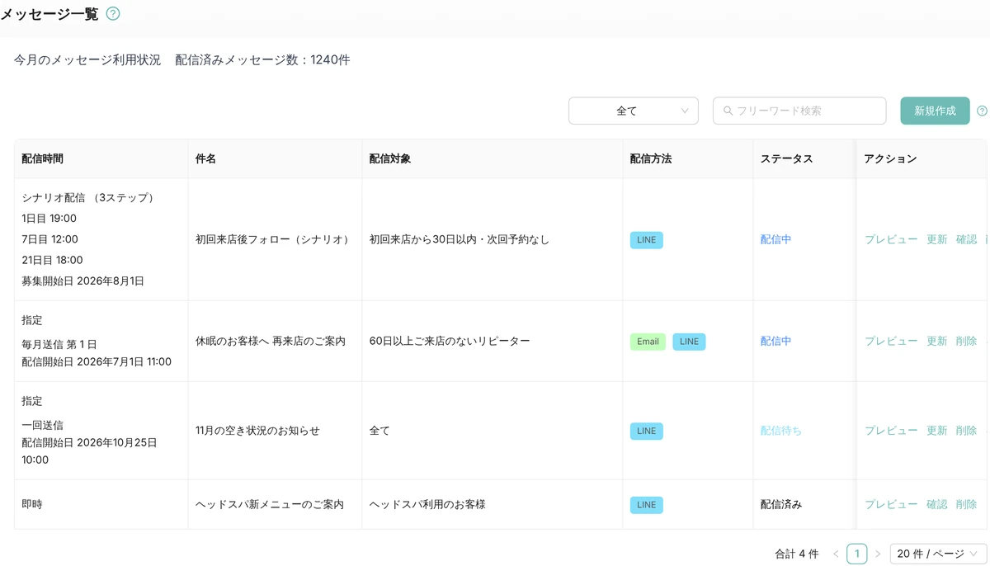Screen dimensions: 990x566
Task: Click target 初回来店から30日以内・次回予約なし
Action: (x=460, y=239)
